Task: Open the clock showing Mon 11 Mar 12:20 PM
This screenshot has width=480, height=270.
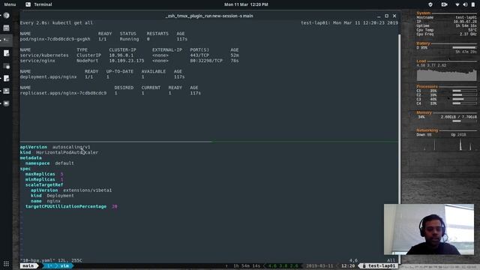Action: click(x=246, y=4)
